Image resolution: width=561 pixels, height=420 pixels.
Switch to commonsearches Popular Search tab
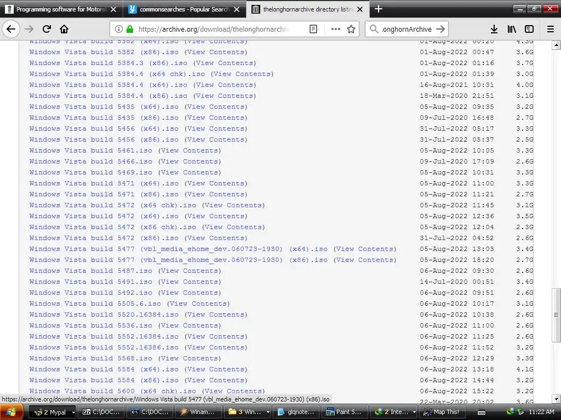pyautogui.click(x=185, y=9)
